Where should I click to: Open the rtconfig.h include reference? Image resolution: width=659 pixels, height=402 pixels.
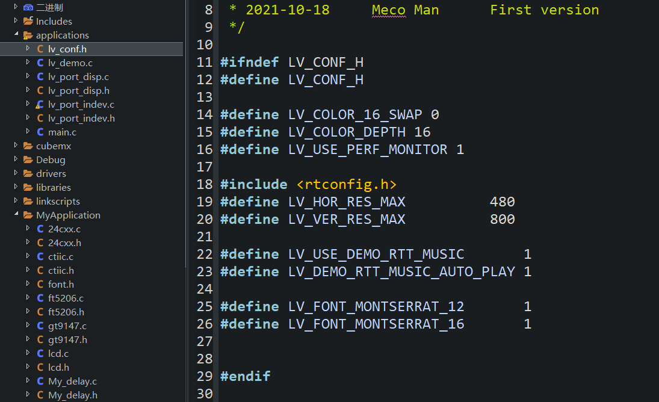[347, 184]
